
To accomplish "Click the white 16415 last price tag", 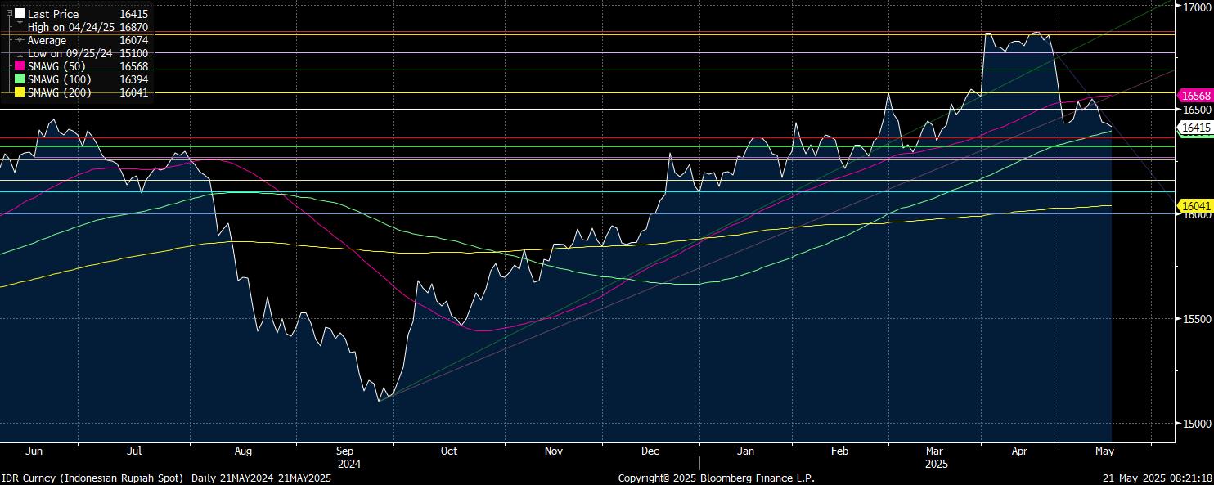I will [x=1195, y=128].
